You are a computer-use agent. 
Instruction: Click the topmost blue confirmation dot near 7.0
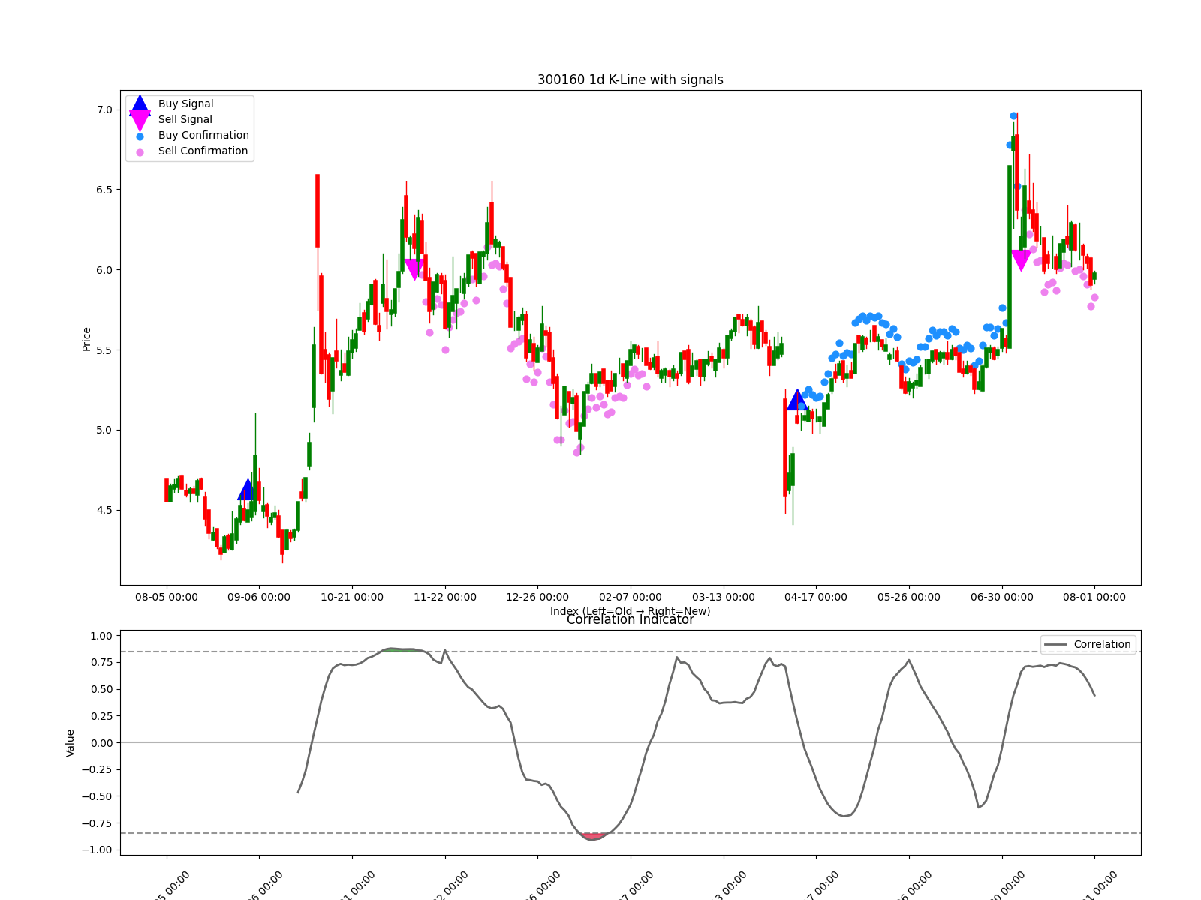pos(1013,115)
